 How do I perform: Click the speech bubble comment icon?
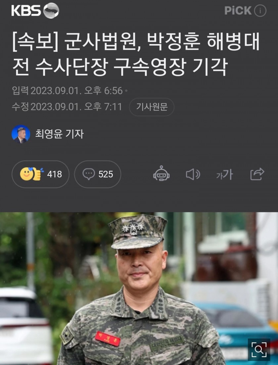[x=89, y=174]
